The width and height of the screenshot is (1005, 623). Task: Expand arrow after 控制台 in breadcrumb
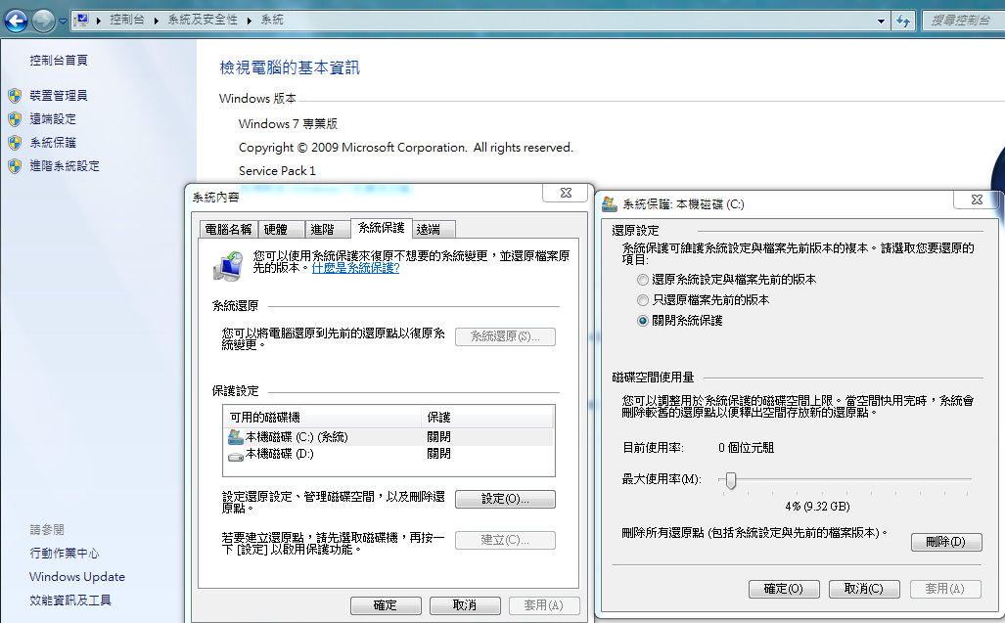[x=157, y=21]
